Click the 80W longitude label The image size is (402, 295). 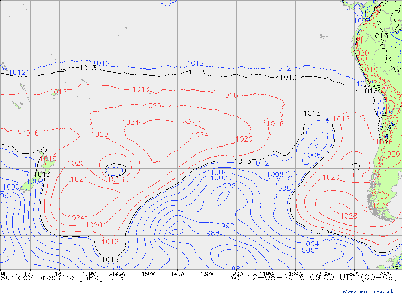point(355,274)
